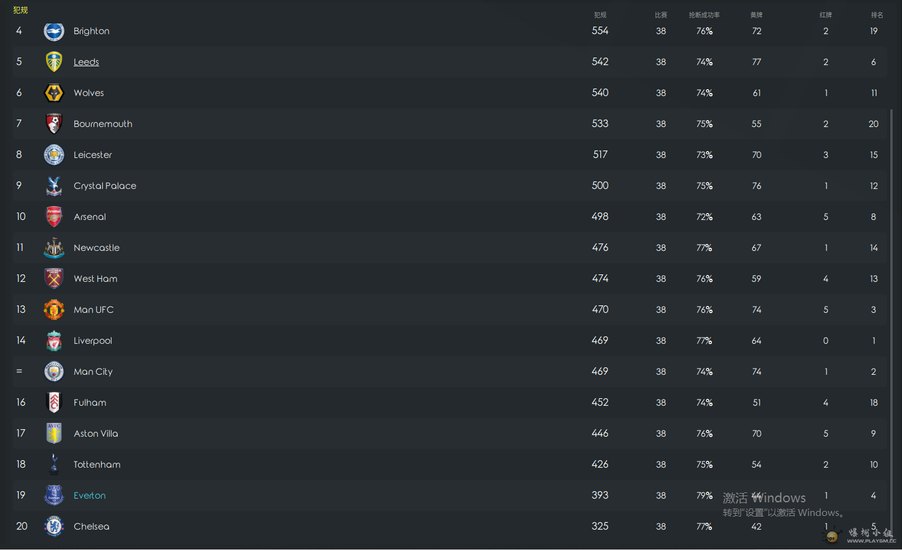This screenshot has width=902, height=550.
Task: Select the Liverpool club crest
Action: click(54, 341)
